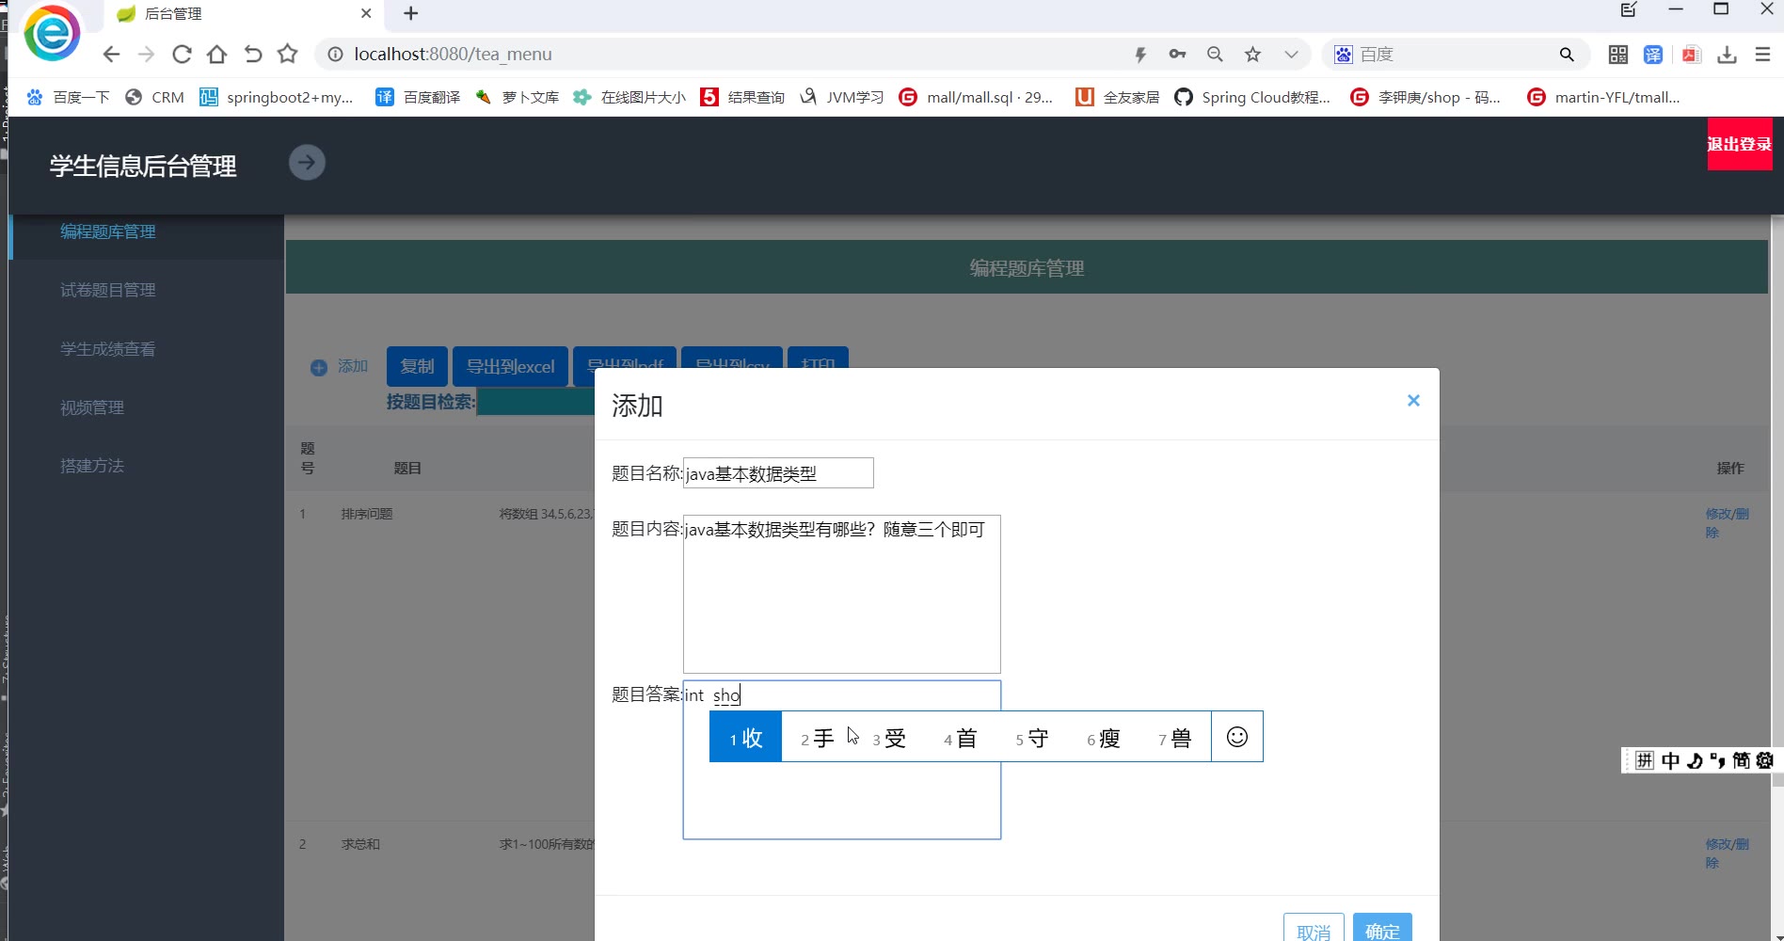Click the 退出登录 button
The image size is (1784, 941).
point(1739,144)
